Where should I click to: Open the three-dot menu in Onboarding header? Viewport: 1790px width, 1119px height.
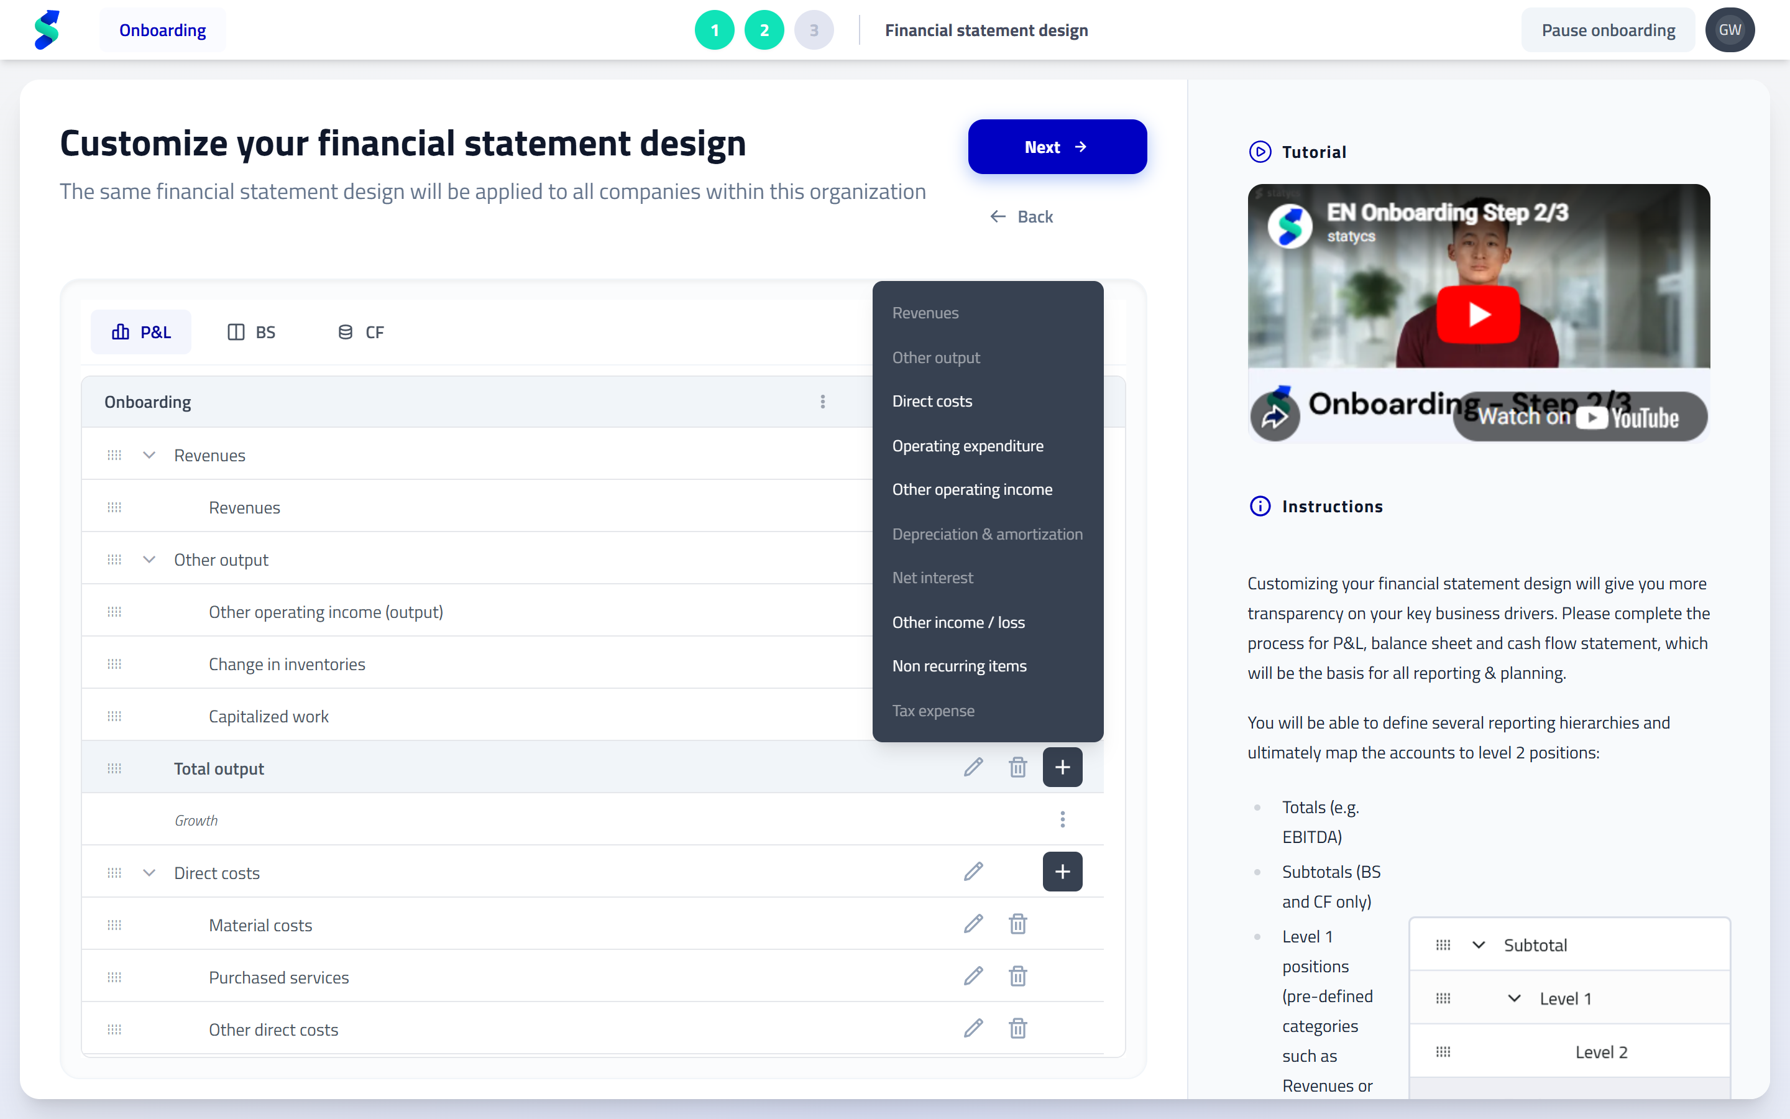tap(822, 402)
